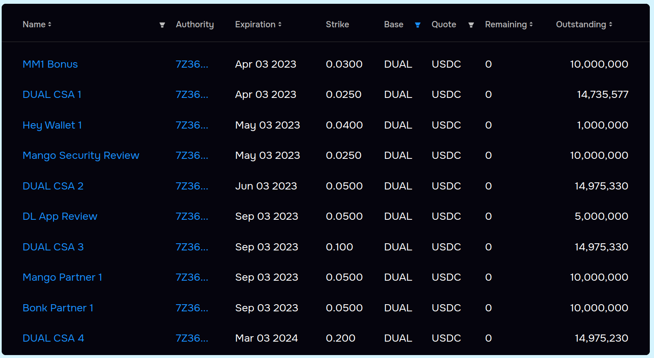Sort by Outstanding column header
654x358 pixels.
click(x=584, y=24)
